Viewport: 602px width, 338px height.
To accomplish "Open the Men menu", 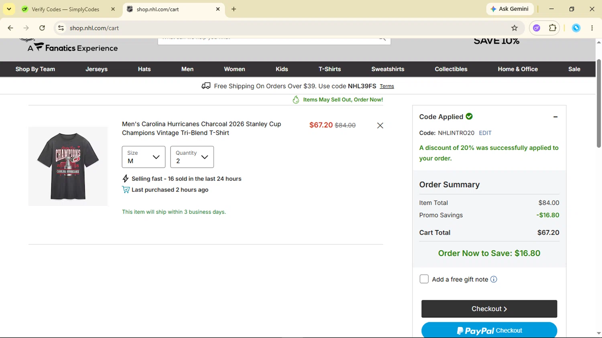I will [187, 69].
